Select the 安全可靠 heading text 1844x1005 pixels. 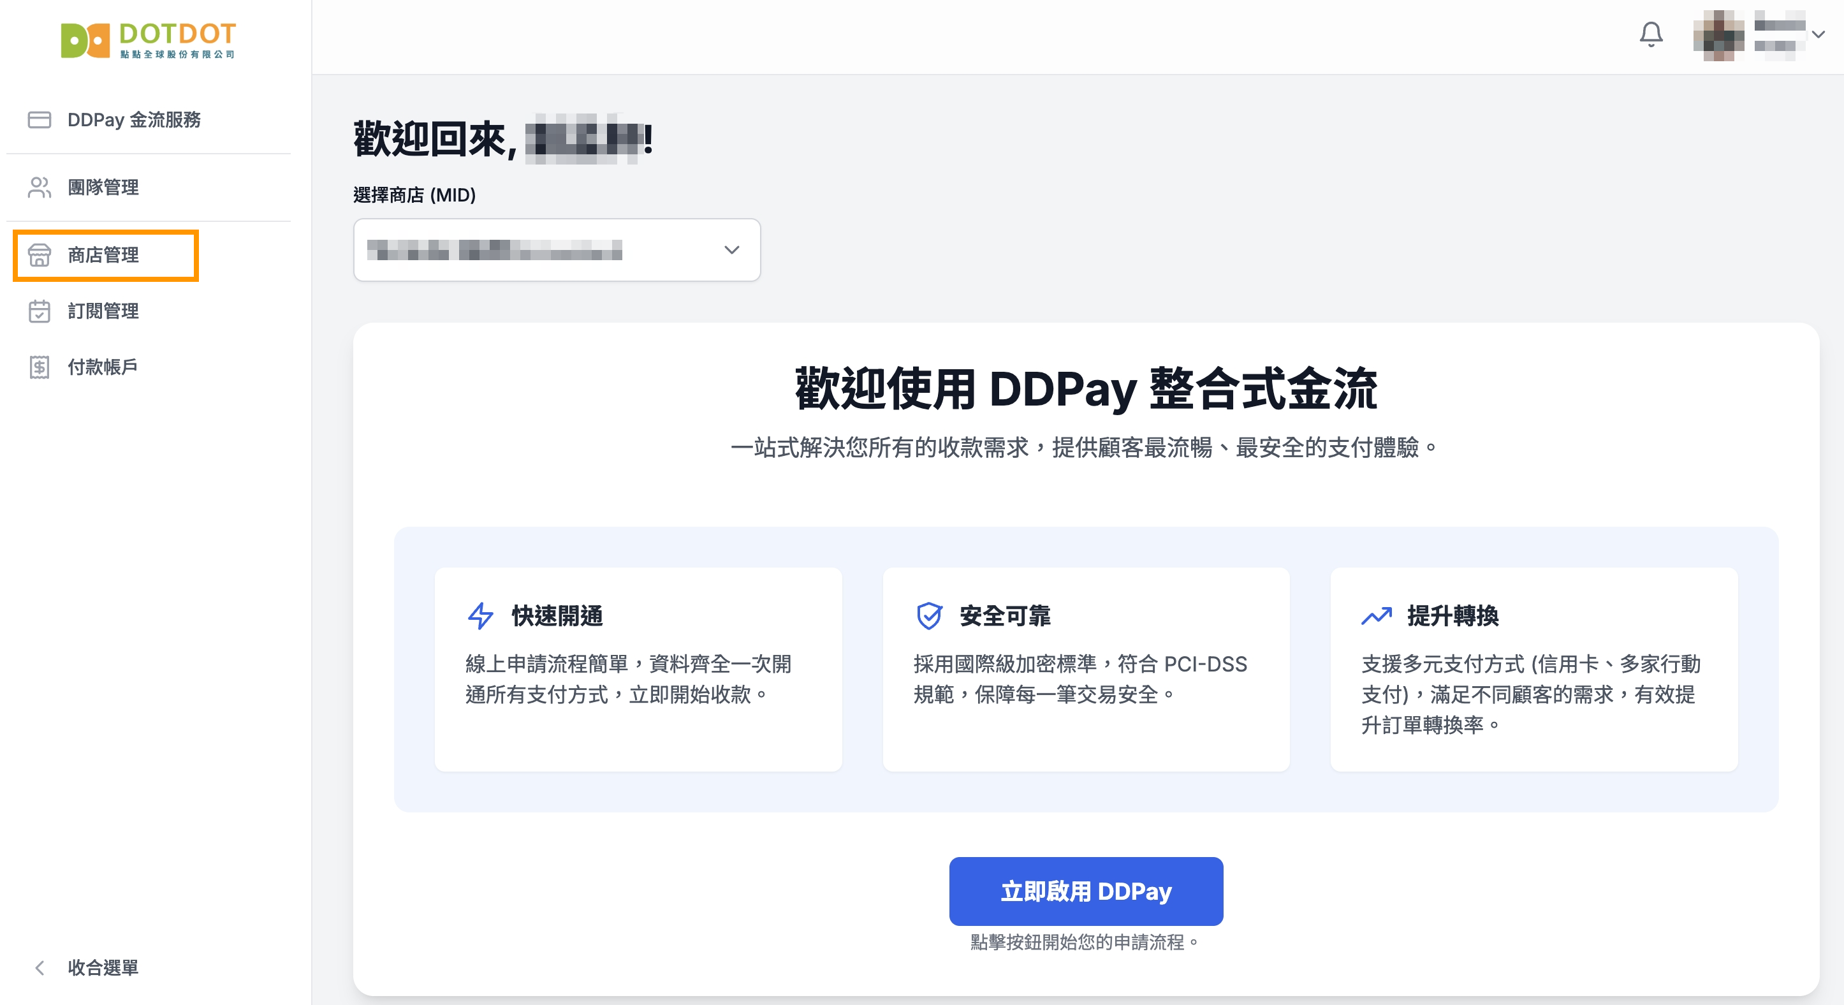(x=1005, y=615)
